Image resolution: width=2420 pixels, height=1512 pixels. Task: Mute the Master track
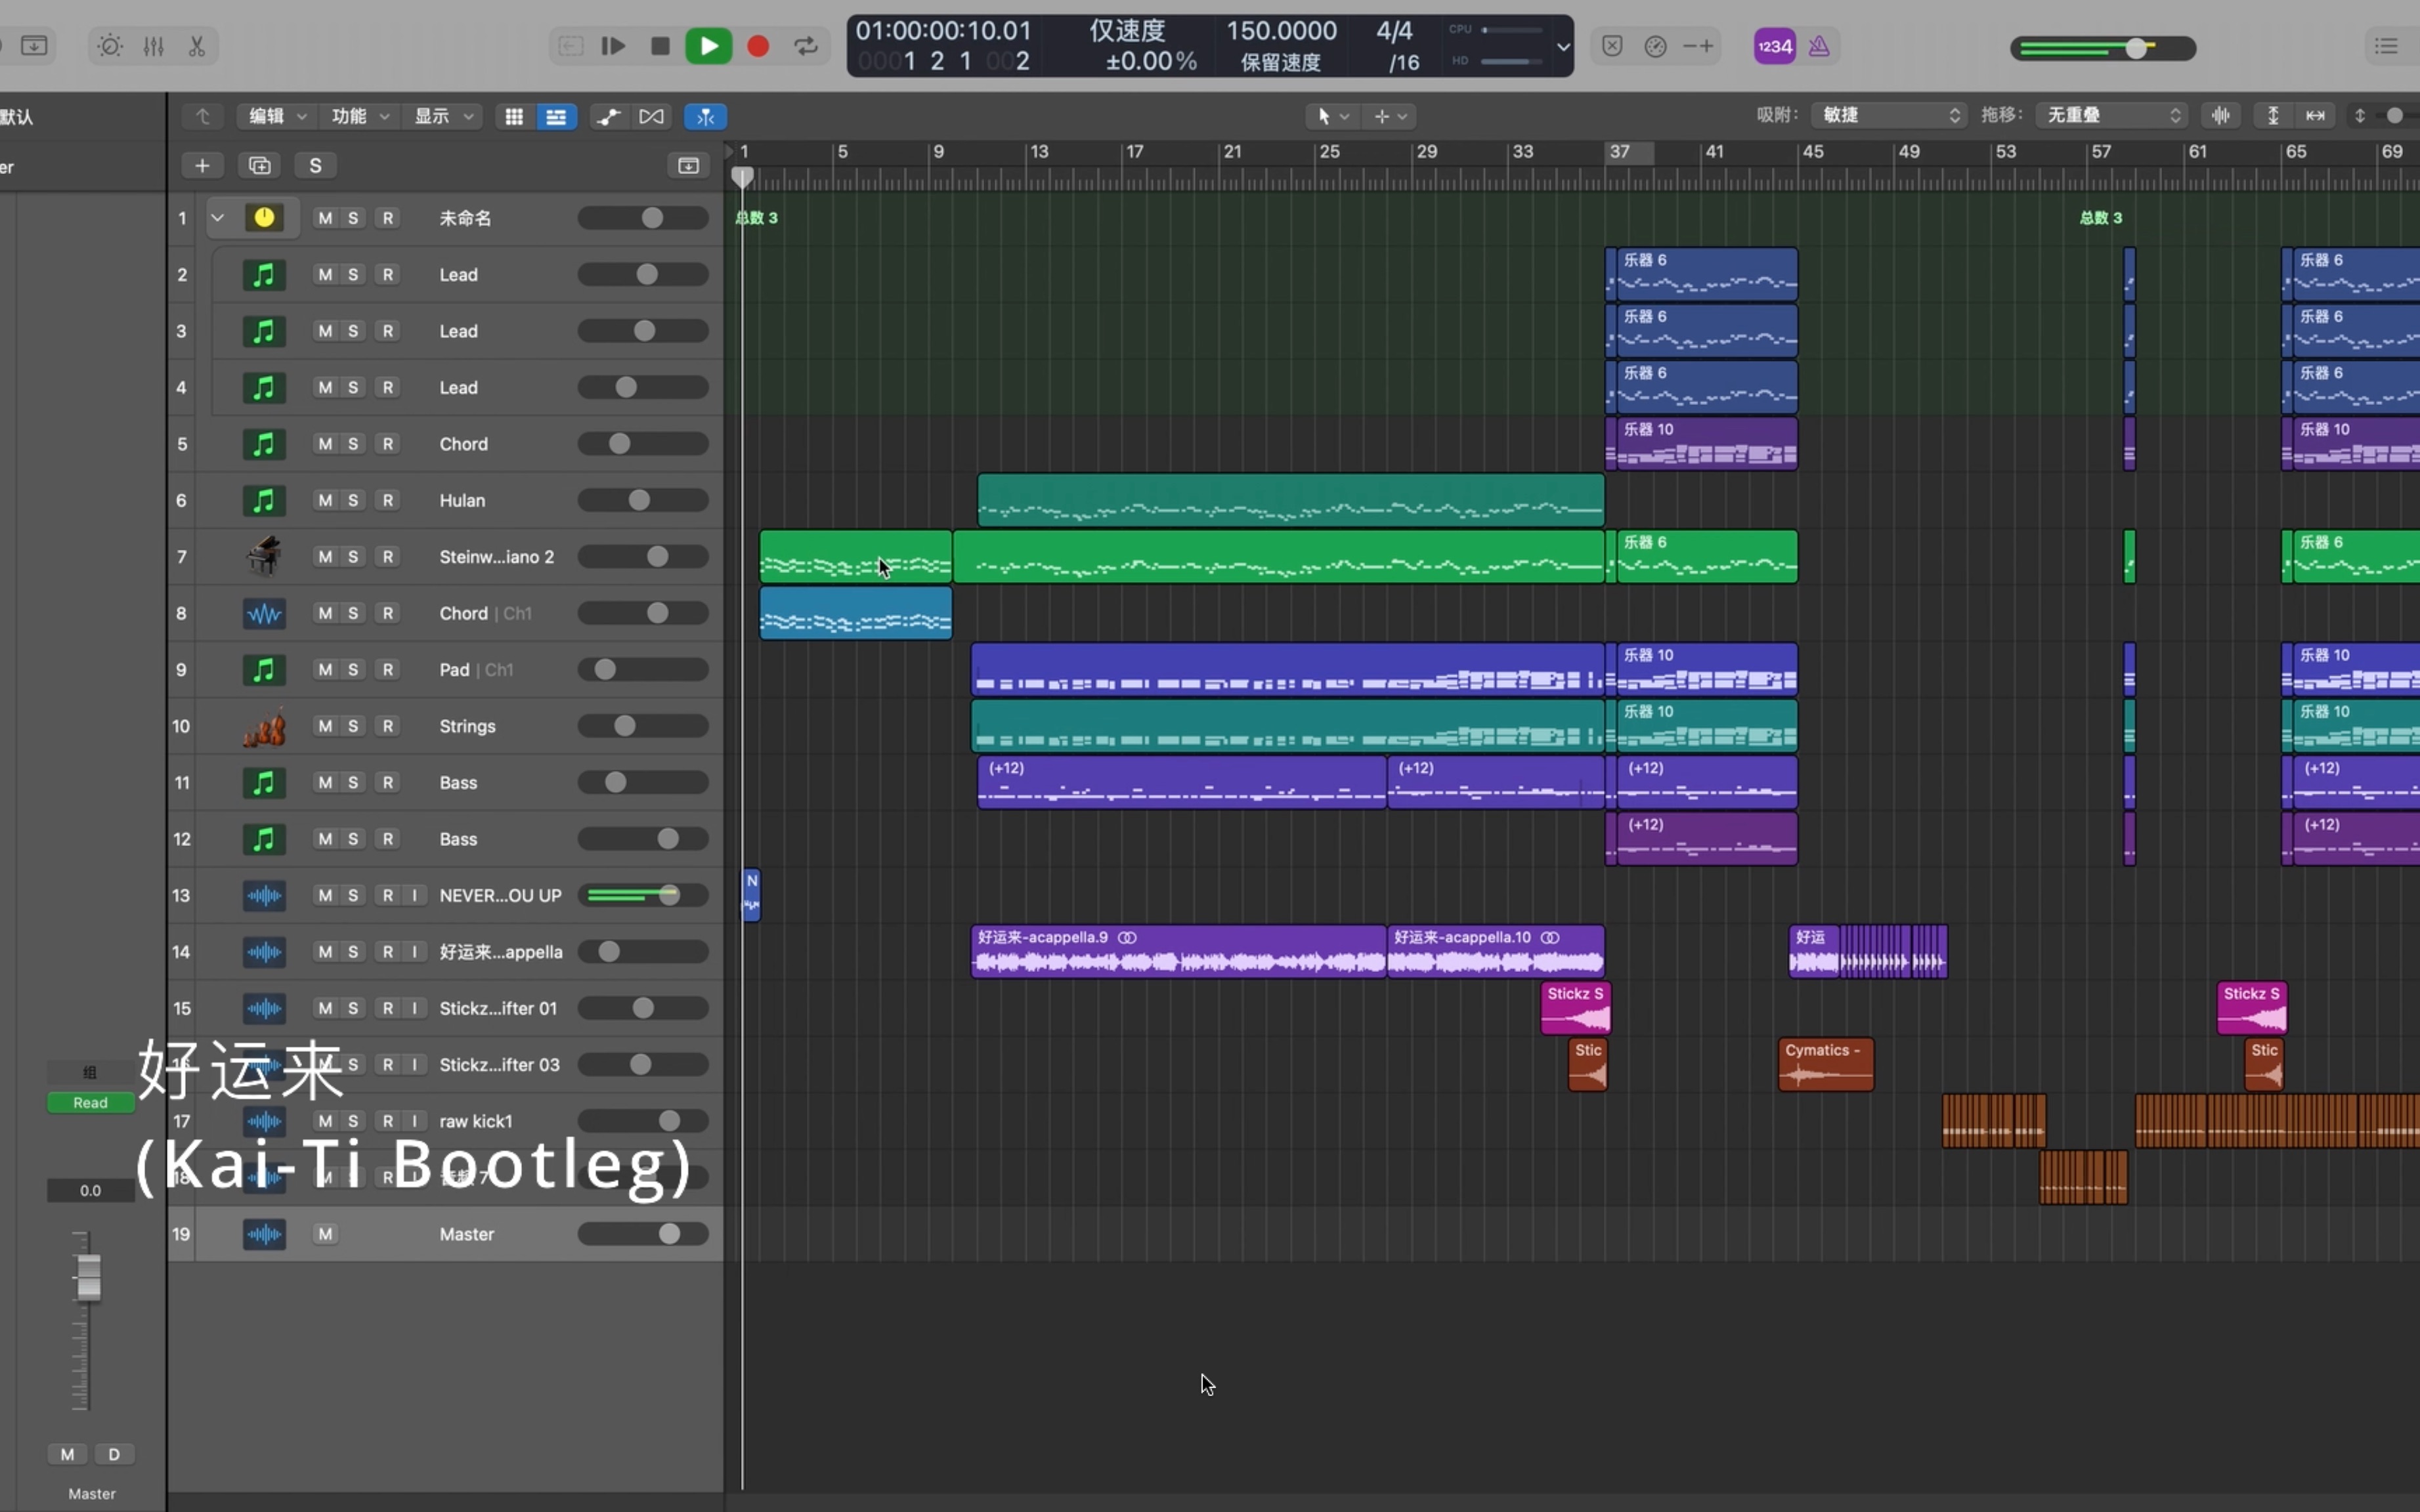325,1234
